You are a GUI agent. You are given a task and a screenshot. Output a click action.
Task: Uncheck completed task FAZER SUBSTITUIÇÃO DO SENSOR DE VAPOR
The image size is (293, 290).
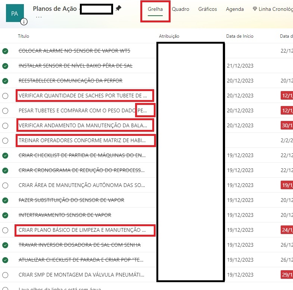coord(5,200)
